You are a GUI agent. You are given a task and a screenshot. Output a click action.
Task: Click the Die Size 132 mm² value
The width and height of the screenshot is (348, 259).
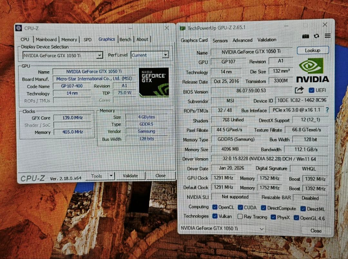(281, 71)
